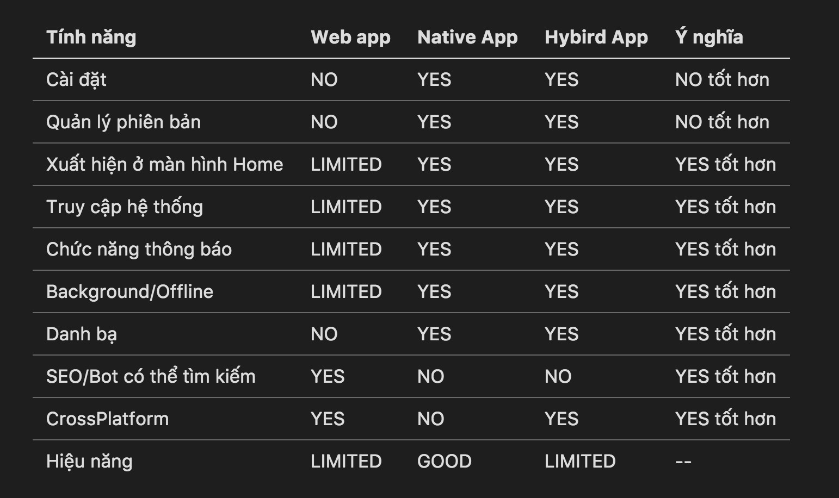Screen dimensions: 839x498
Task: Click the 'Hybird App' column header
Action: click(596, 37)
